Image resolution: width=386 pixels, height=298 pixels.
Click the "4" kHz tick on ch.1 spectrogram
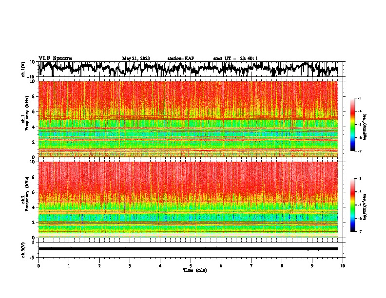[x=34, y=127]
